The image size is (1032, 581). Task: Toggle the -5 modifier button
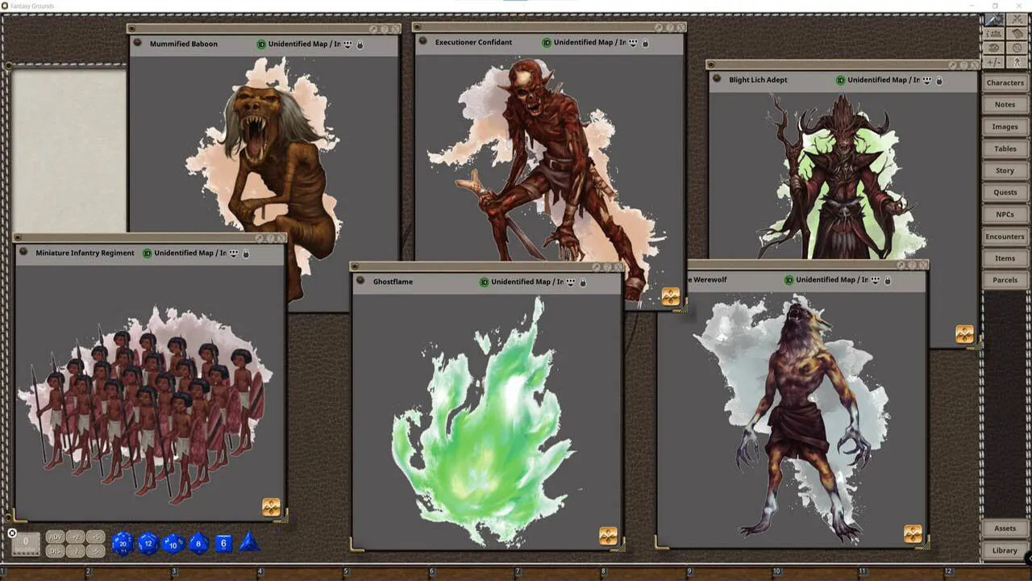[96, 551]
